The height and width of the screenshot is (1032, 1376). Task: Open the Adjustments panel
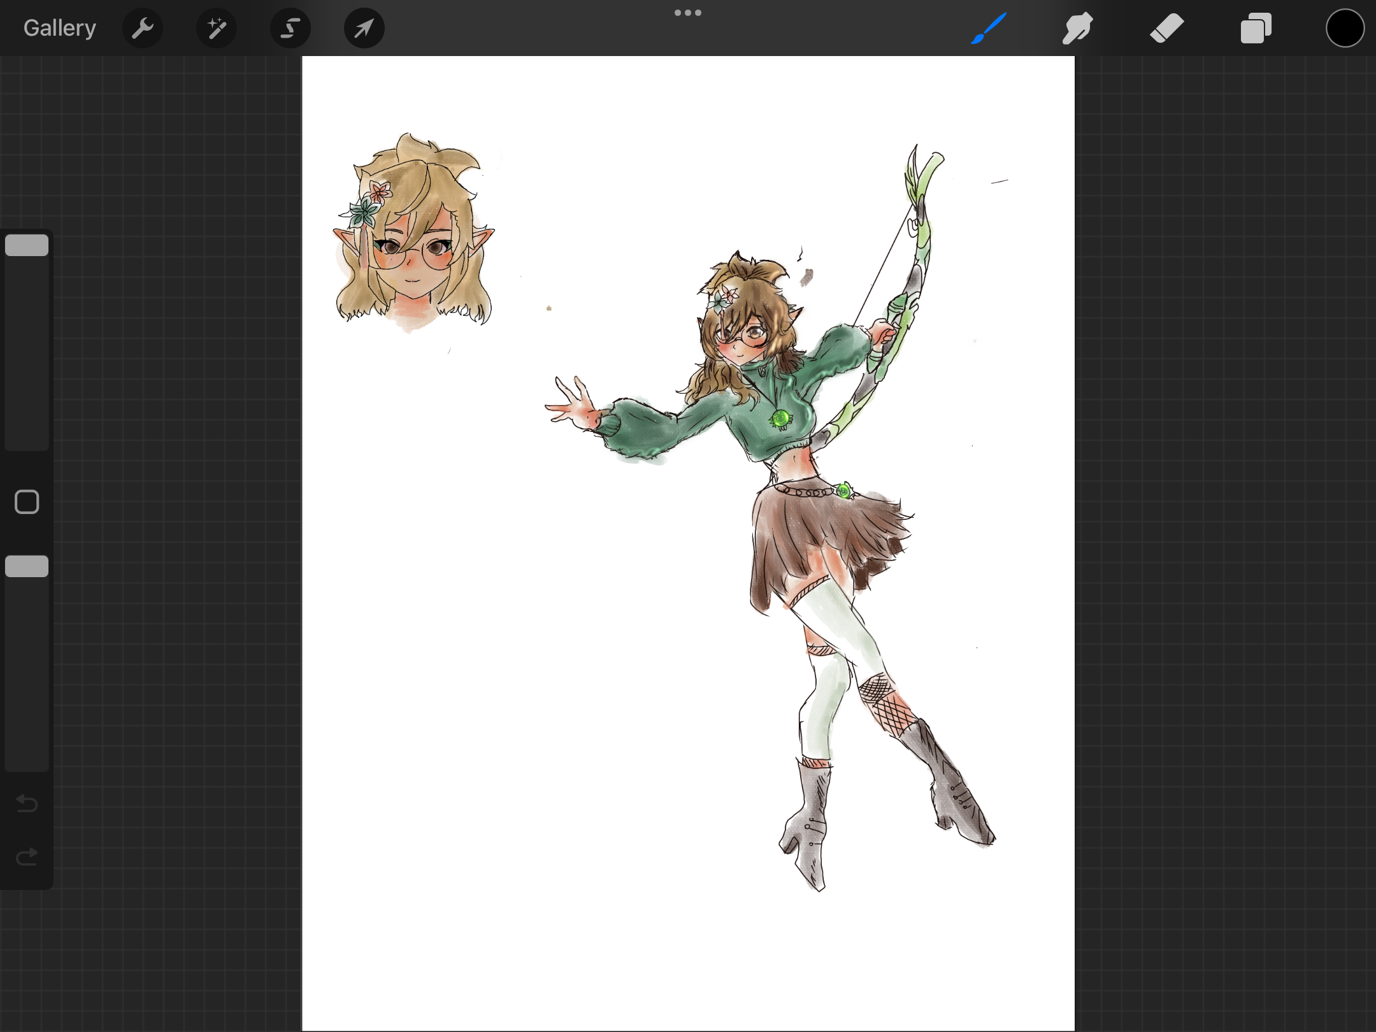(217, 27)
